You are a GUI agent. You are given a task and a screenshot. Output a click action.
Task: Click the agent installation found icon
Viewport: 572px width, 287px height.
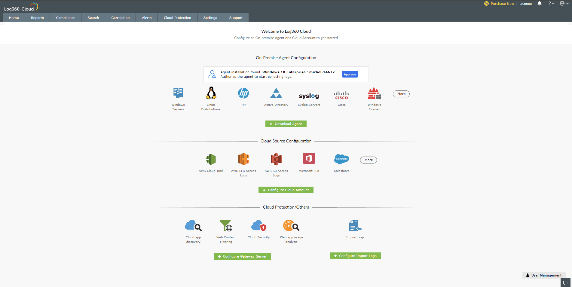click(212, 74)
